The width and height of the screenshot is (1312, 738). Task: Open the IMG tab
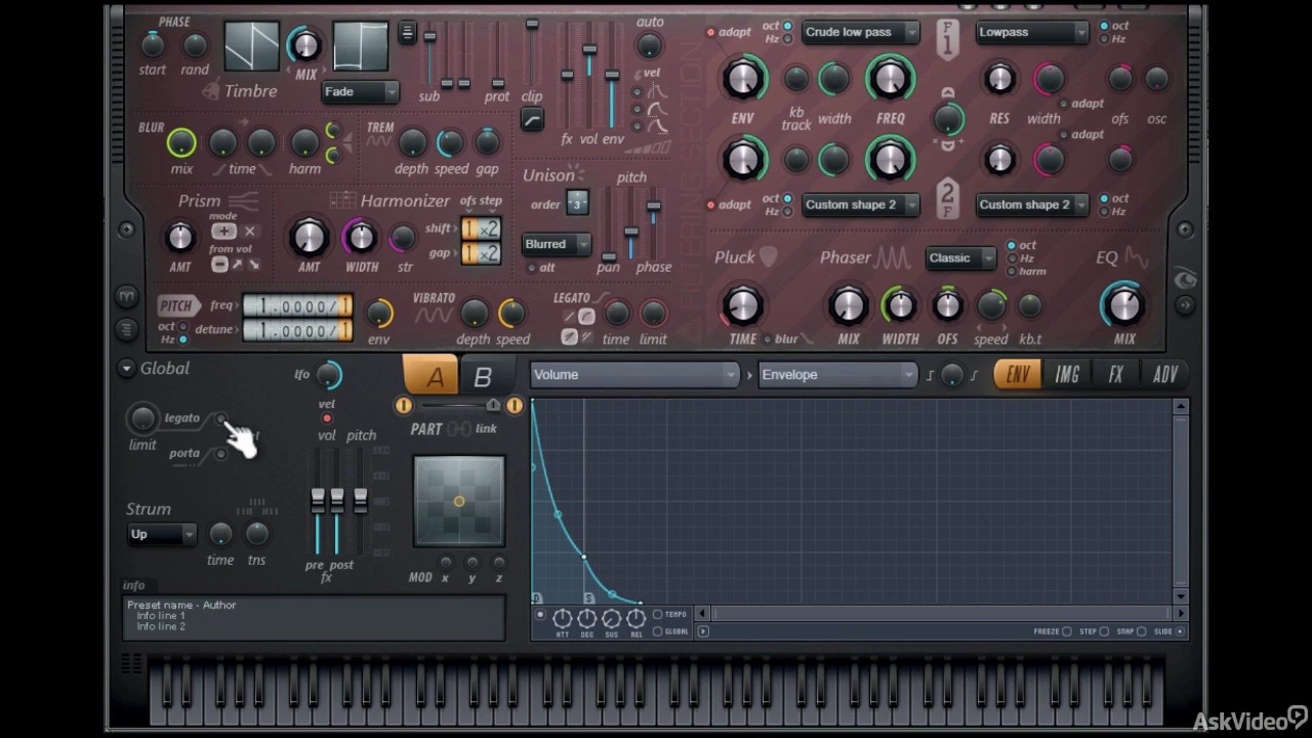click(1067, 374)
